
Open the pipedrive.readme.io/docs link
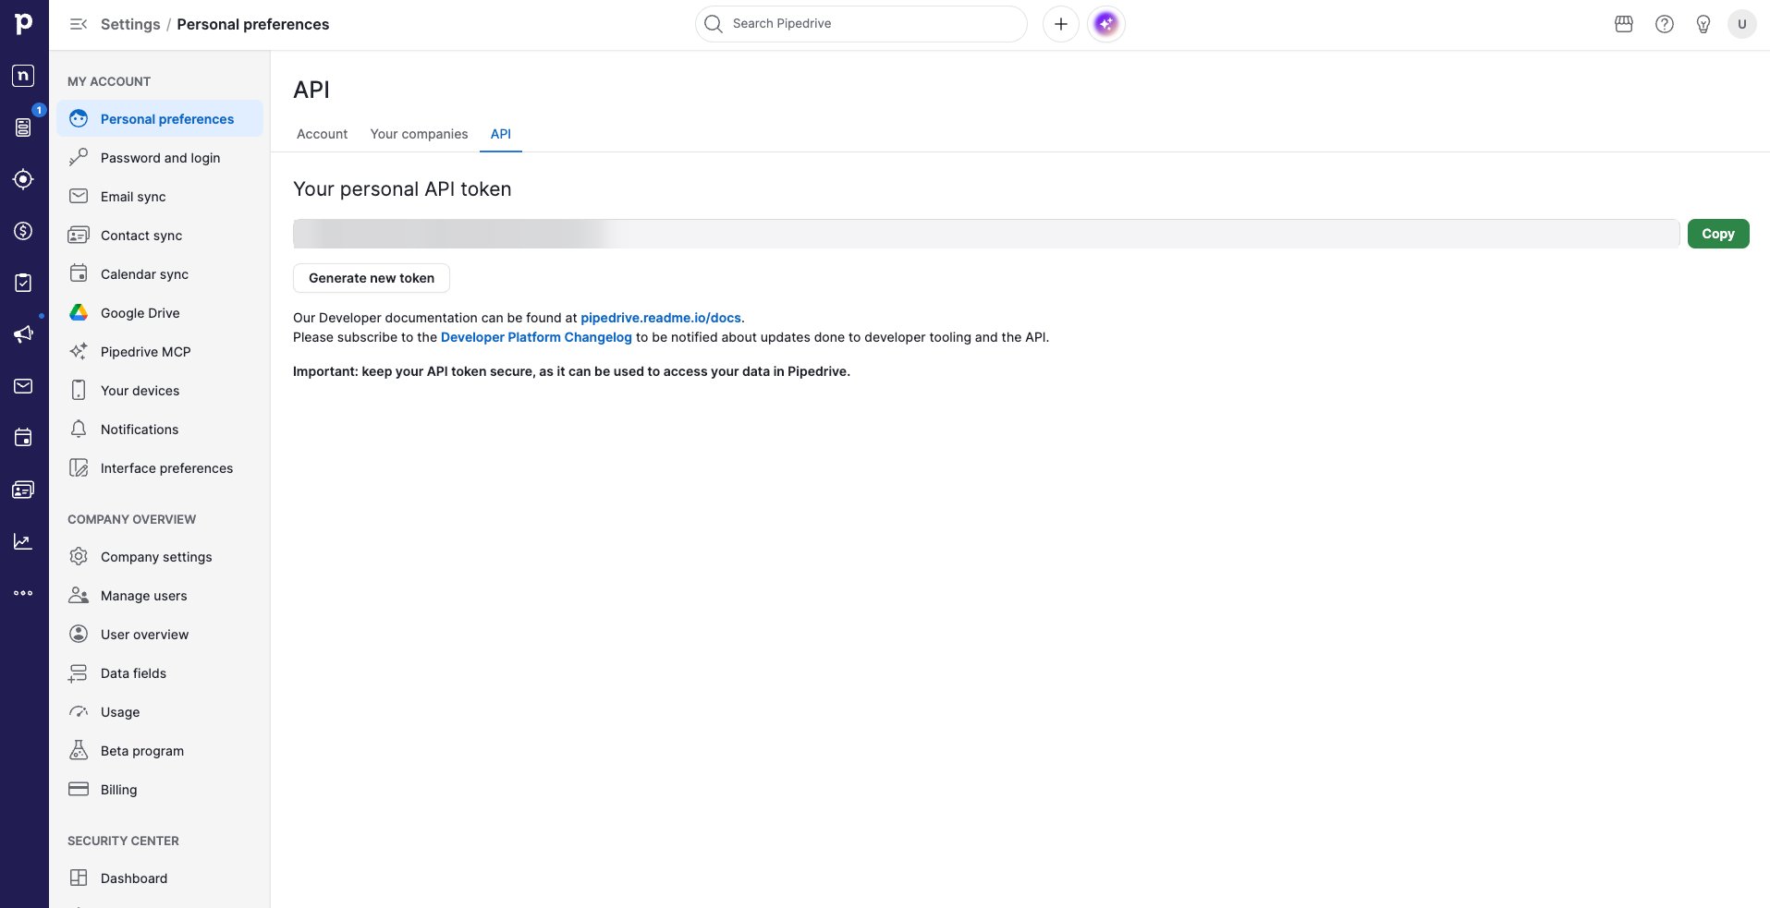point(661,318)
